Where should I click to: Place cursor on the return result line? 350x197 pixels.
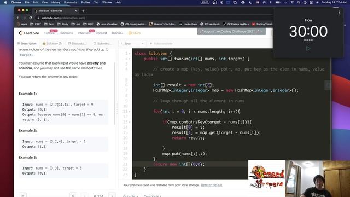[x=188, y=138]
